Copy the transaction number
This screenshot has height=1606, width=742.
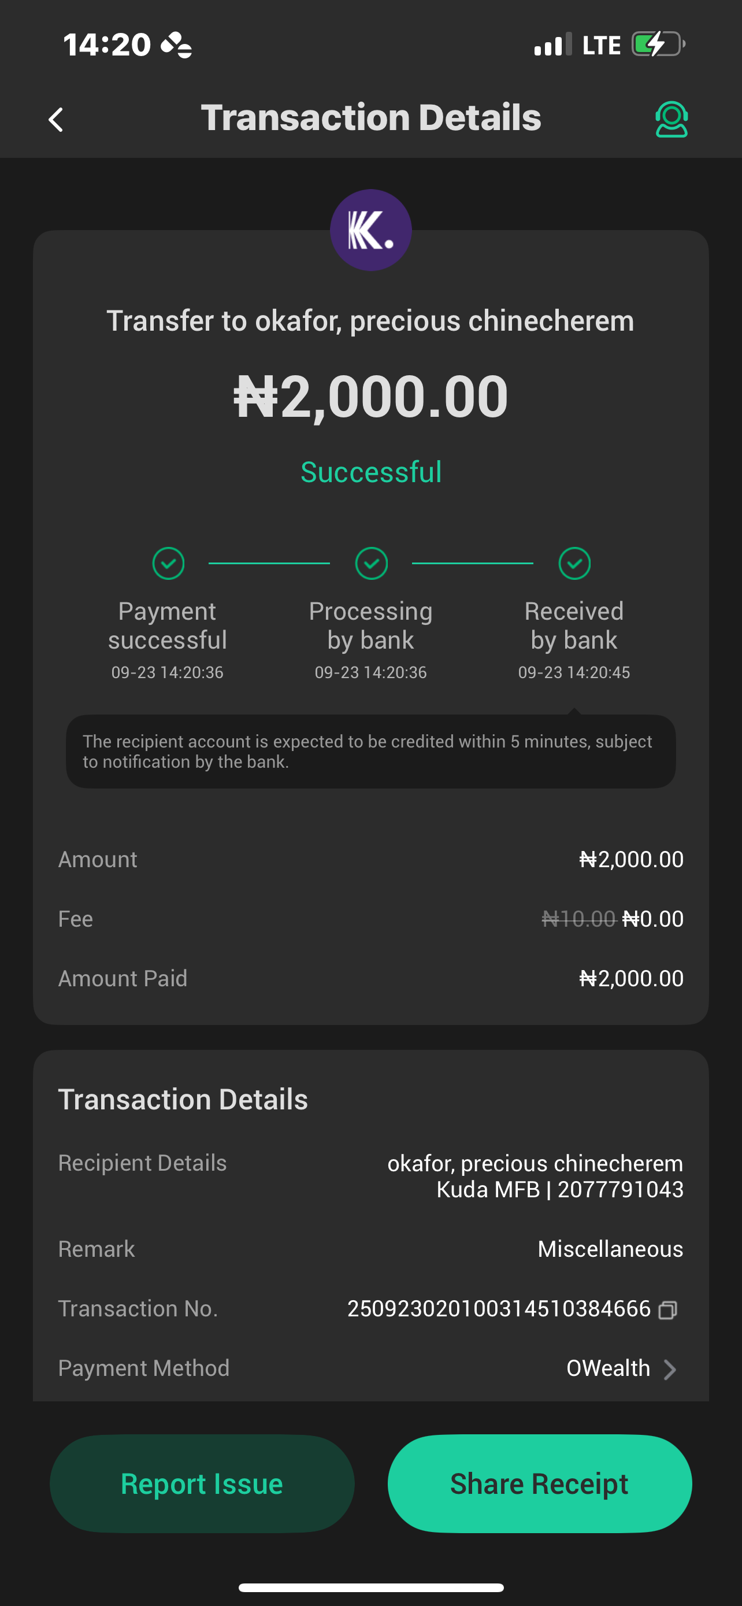(x=667, y=1310)
